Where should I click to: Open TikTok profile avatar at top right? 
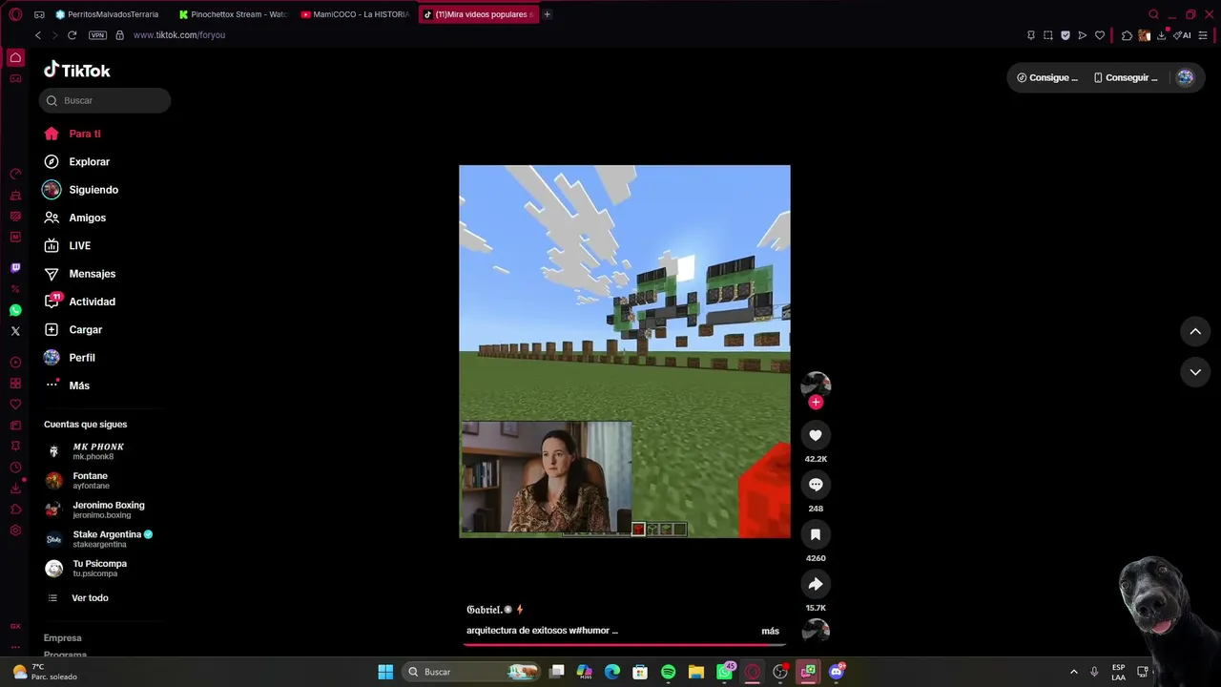(x=1185, y=78)
